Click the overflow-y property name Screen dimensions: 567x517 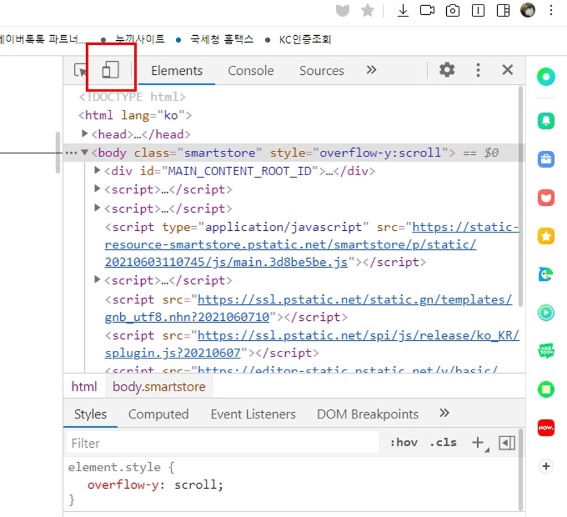123,485
